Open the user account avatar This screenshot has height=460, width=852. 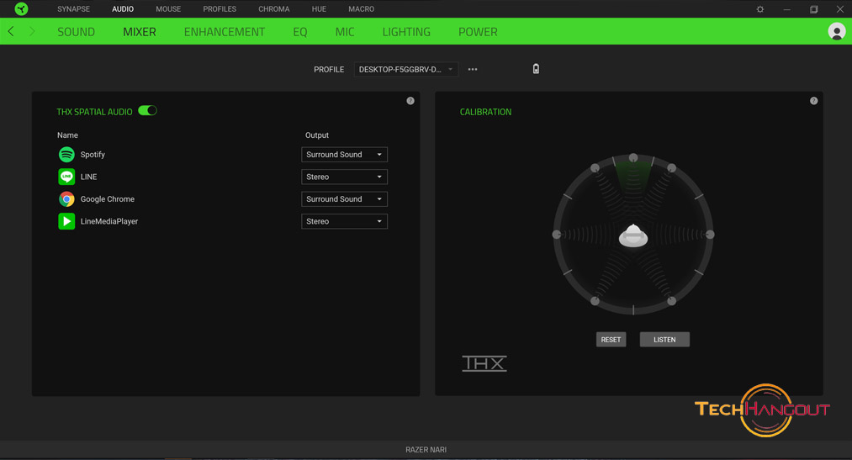pyautogui.click(x=836, y=31)
